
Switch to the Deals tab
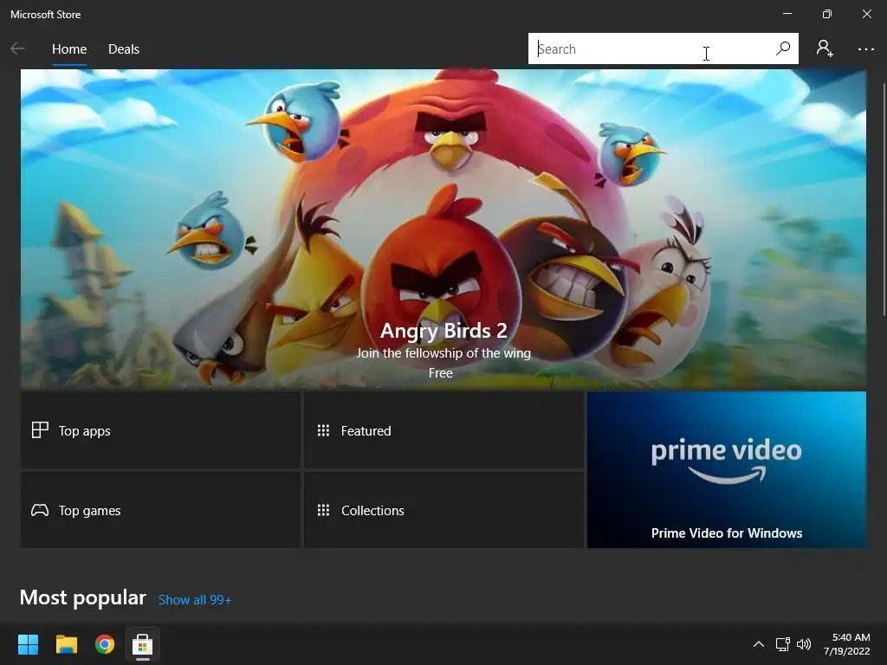pyautogui.click(x=123, y=49)
